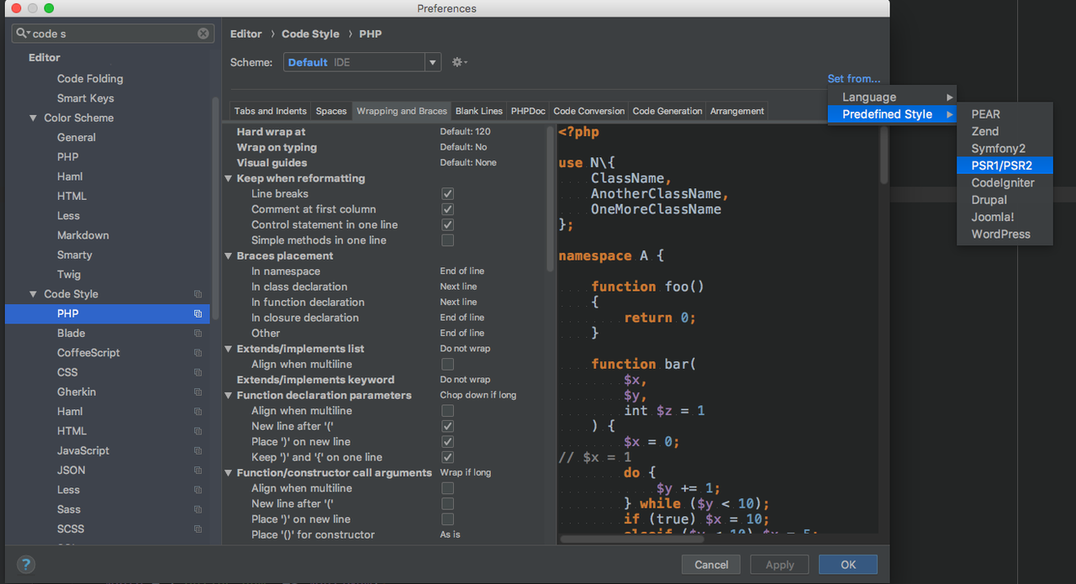Click the OK button
Screen dimensions: 1076x584
pyautogui.click(x=848, y=565)
